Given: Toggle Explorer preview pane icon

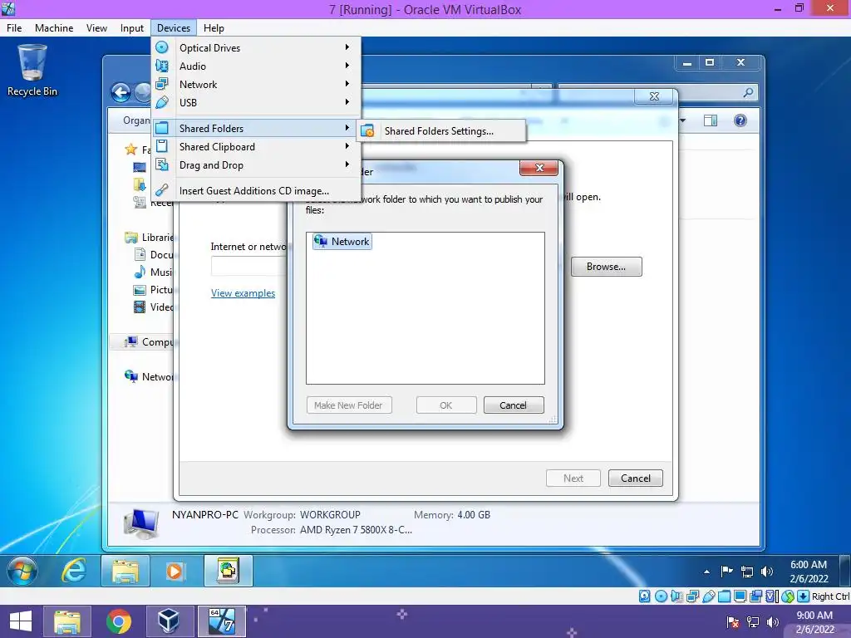Looking at the screenshot, I should (710, 120).
